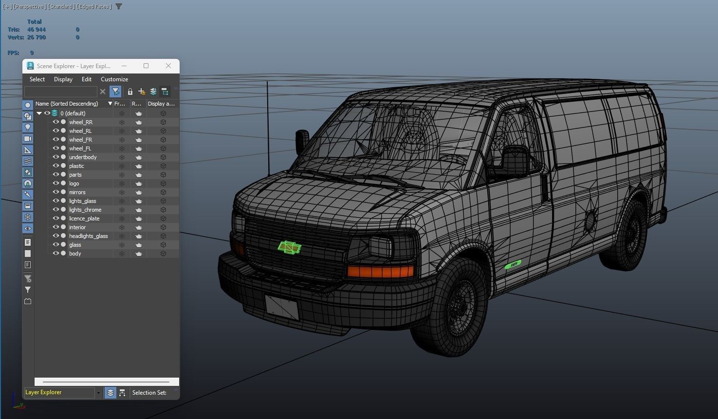Toggle Display Helpers filter (triangle ruler icon)

[28, 150]
